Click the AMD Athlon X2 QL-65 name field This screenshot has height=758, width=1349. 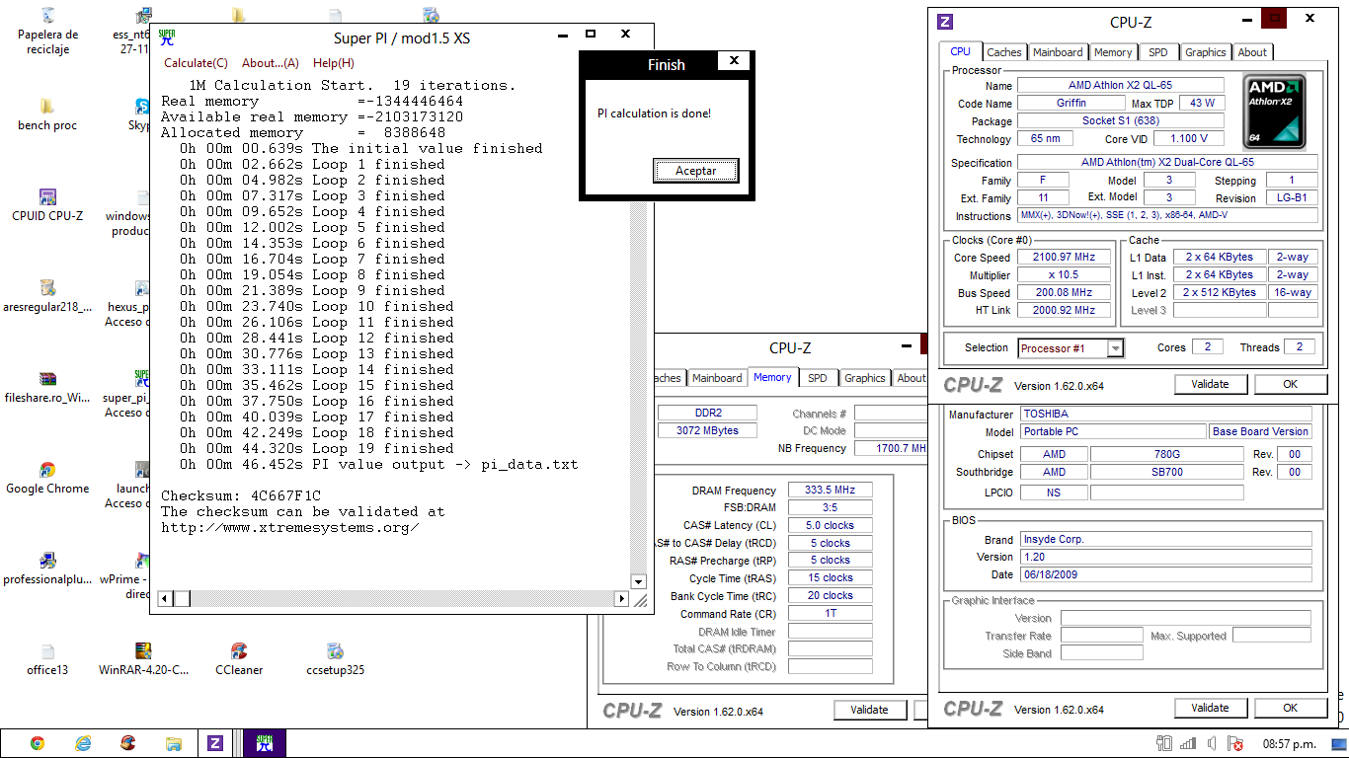[x=1121, y=85]
